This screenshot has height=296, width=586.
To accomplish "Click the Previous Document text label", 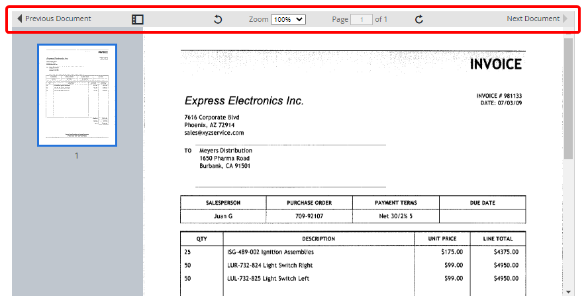I will point(58,19).
